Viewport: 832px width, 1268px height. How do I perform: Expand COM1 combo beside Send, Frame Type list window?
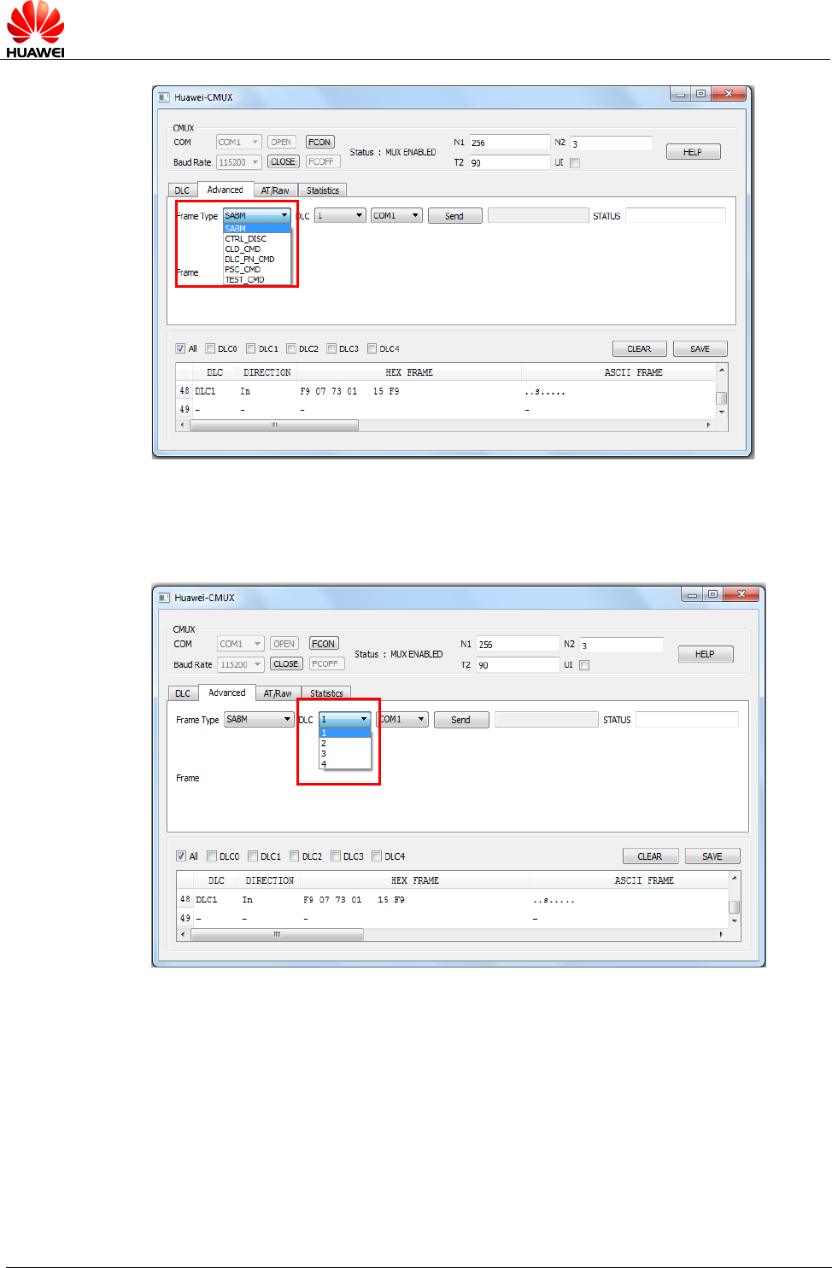tap(396, 216)
